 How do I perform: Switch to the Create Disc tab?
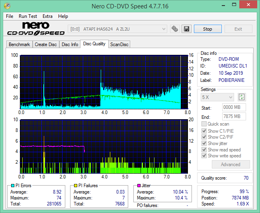pos(46,45)
